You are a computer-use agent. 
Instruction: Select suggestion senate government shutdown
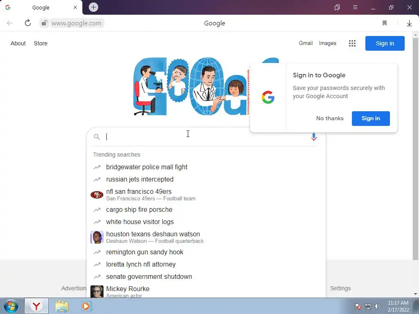click(206, 277)
